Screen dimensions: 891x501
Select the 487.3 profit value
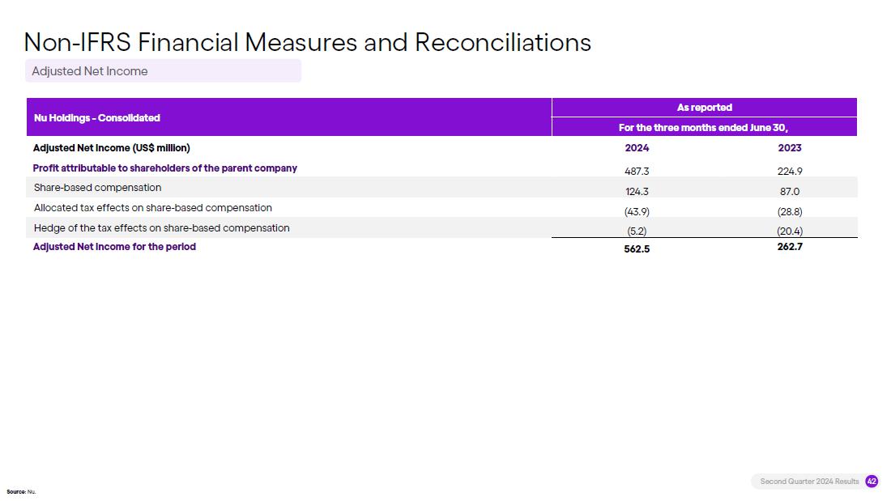click(x=637, y=171)
